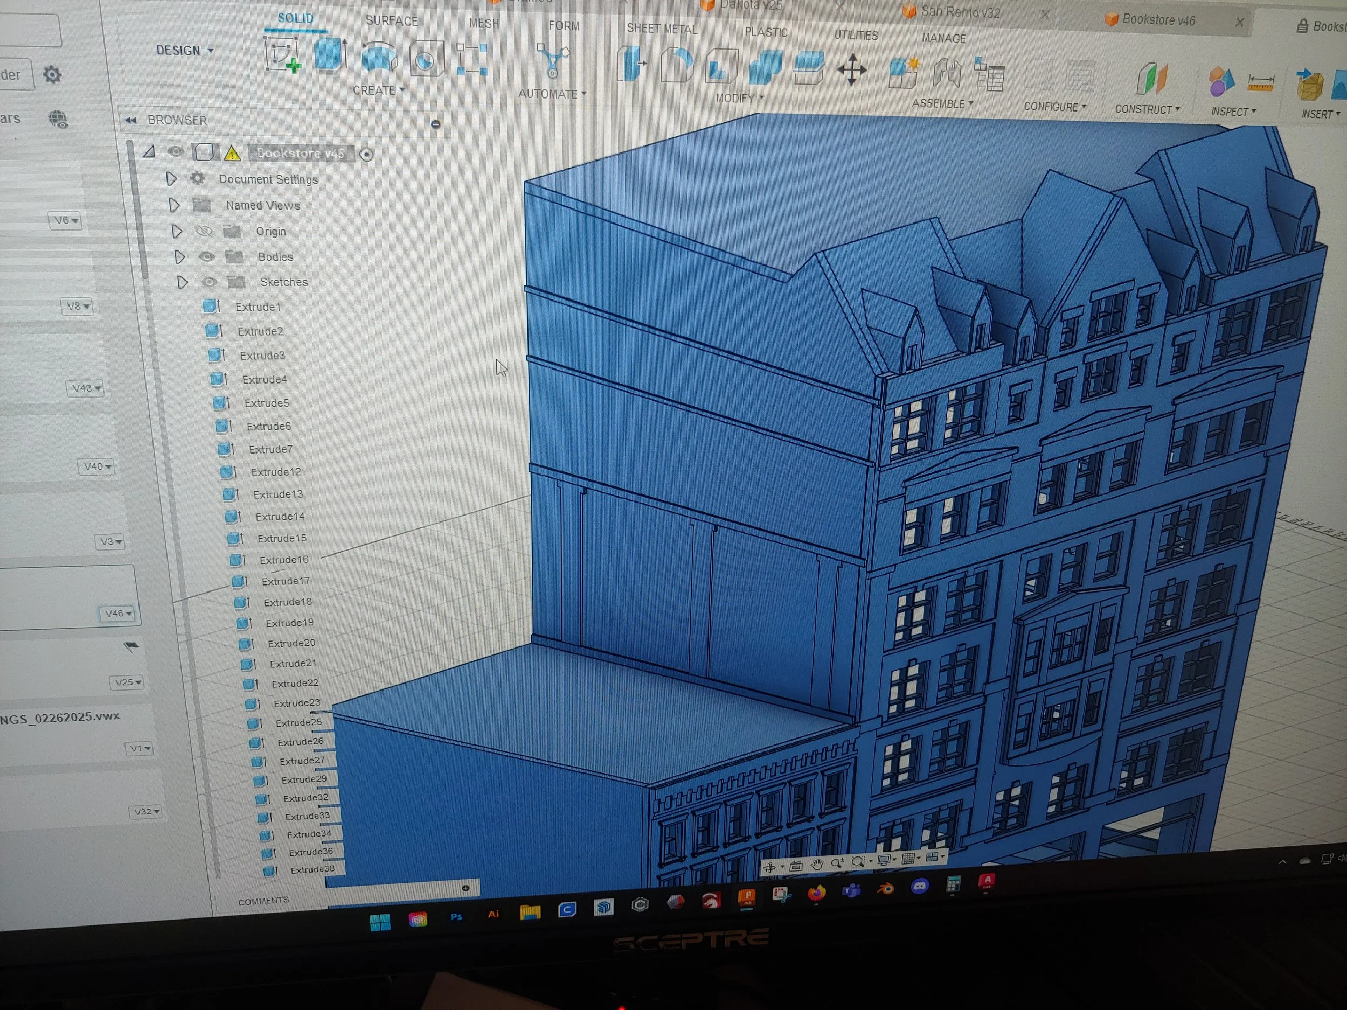Expand the Document Settings node
The image size is (1347, 1010).
click(x=171, y=179)
